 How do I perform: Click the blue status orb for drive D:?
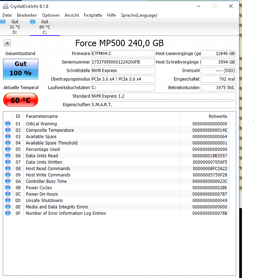(3, 22)
